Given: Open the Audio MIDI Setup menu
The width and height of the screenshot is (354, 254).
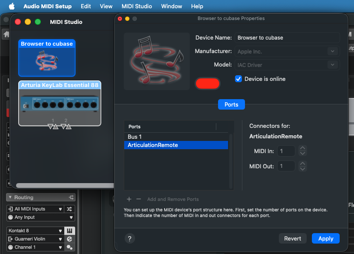Looking at the screenshot, I should pos(47,7).
